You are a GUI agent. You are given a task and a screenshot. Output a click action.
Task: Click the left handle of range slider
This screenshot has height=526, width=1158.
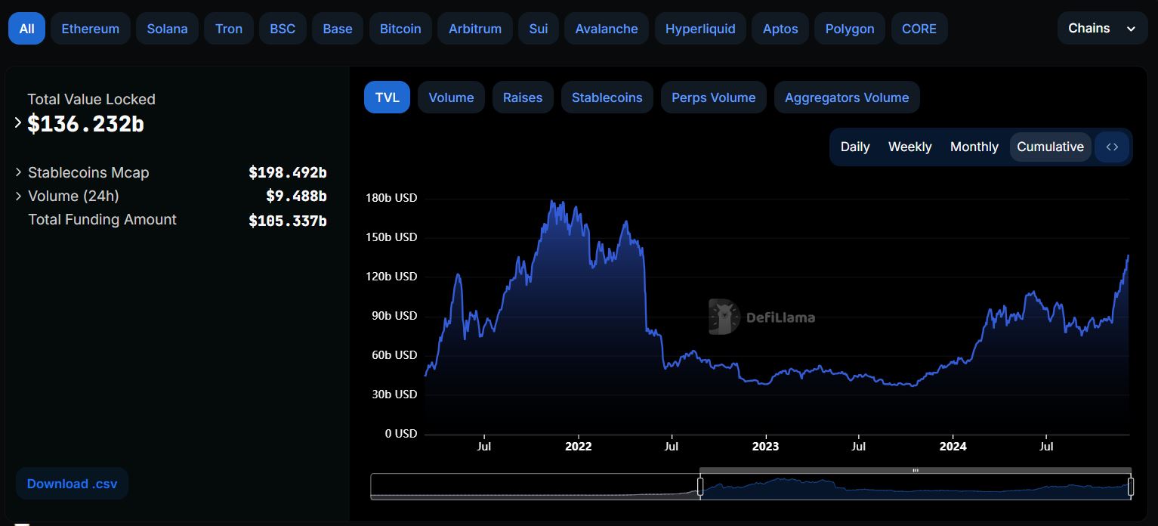[700, 487]
